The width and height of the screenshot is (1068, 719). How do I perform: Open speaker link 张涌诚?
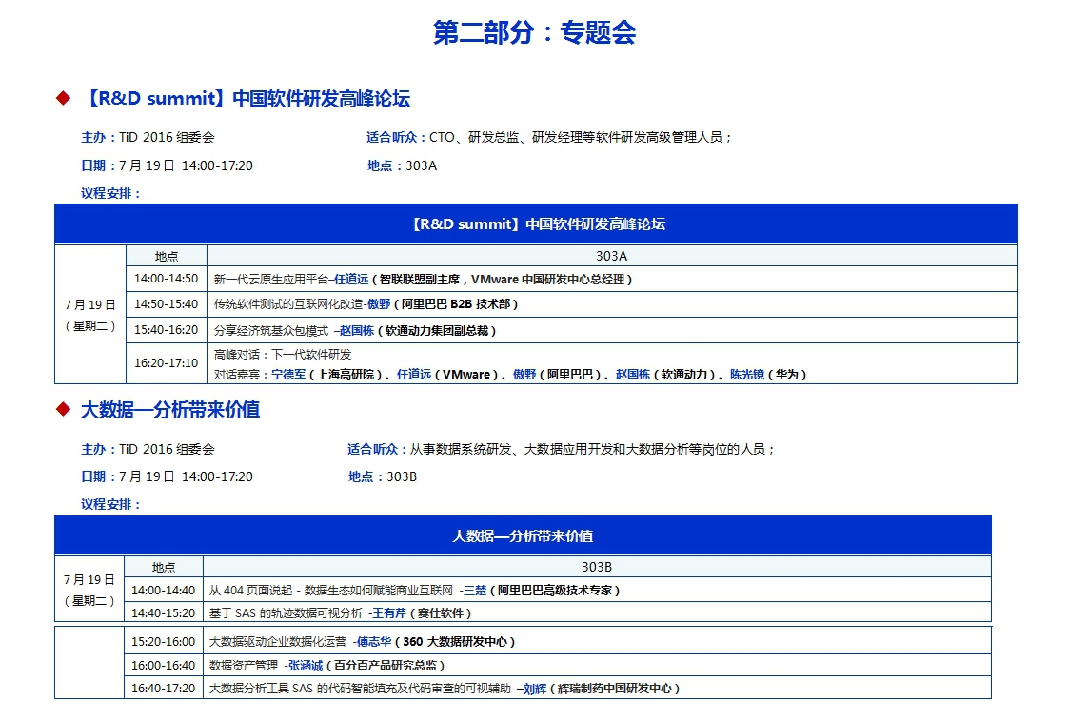[x=306, y=666]
